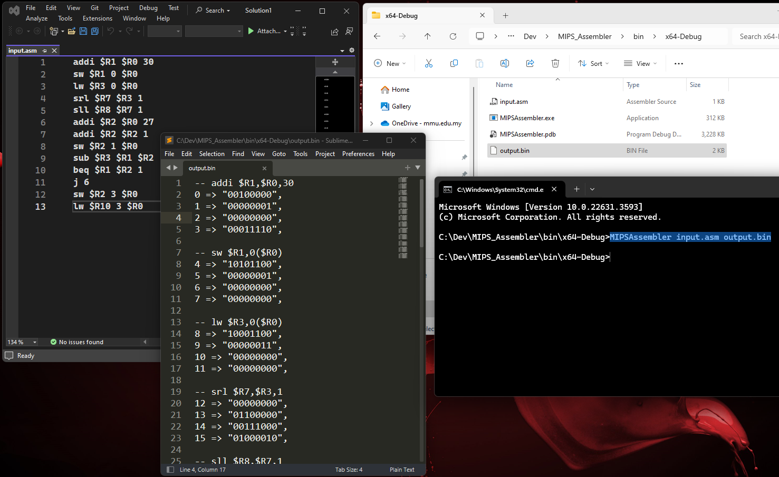
Task: Click the No issues found checkmark in status bar
Action: (x=53, y=342)
